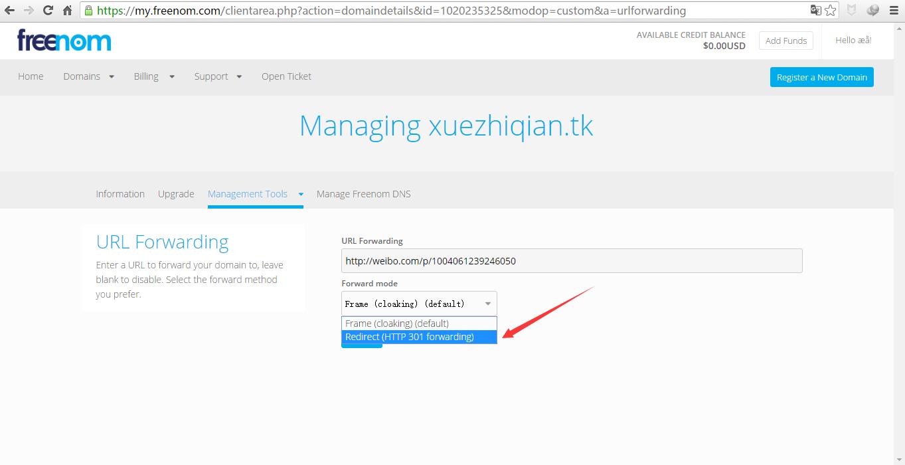905x465 pixels.
Task: Reload the page with the refresh icon
Action: pyautogui.click(x=48, y=11)
